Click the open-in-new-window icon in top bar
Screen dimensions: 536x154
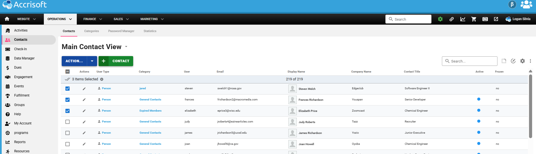point(496,19)
